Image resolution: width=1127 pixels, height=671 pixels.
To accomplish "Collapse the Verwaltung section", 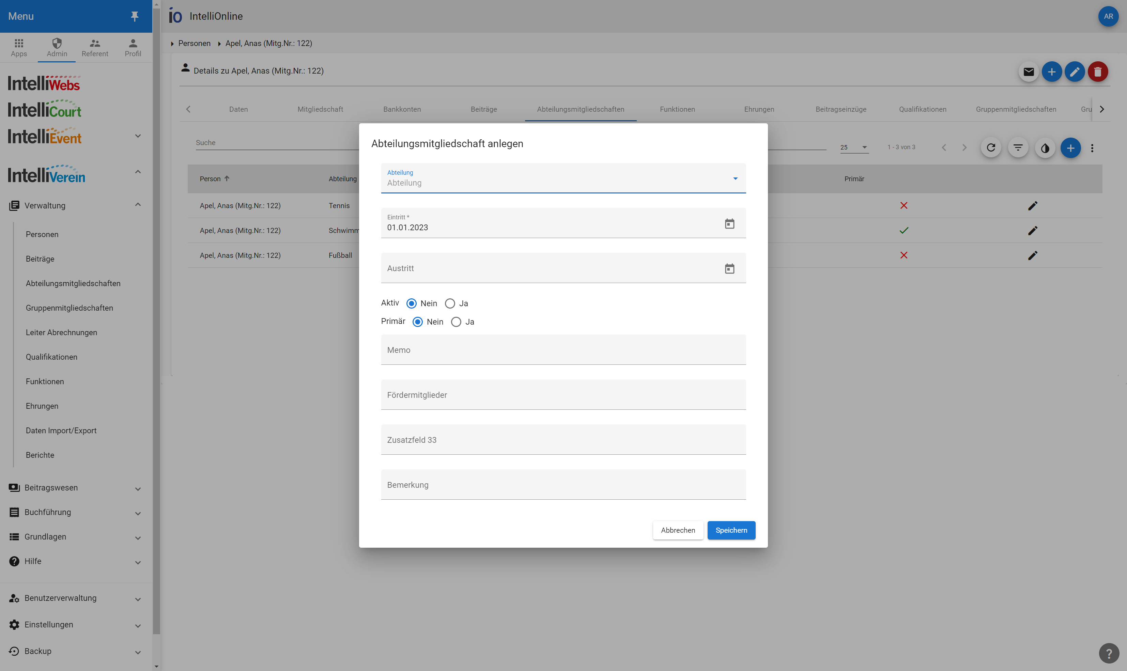I will pyautogui.click(x=138, y=205).
